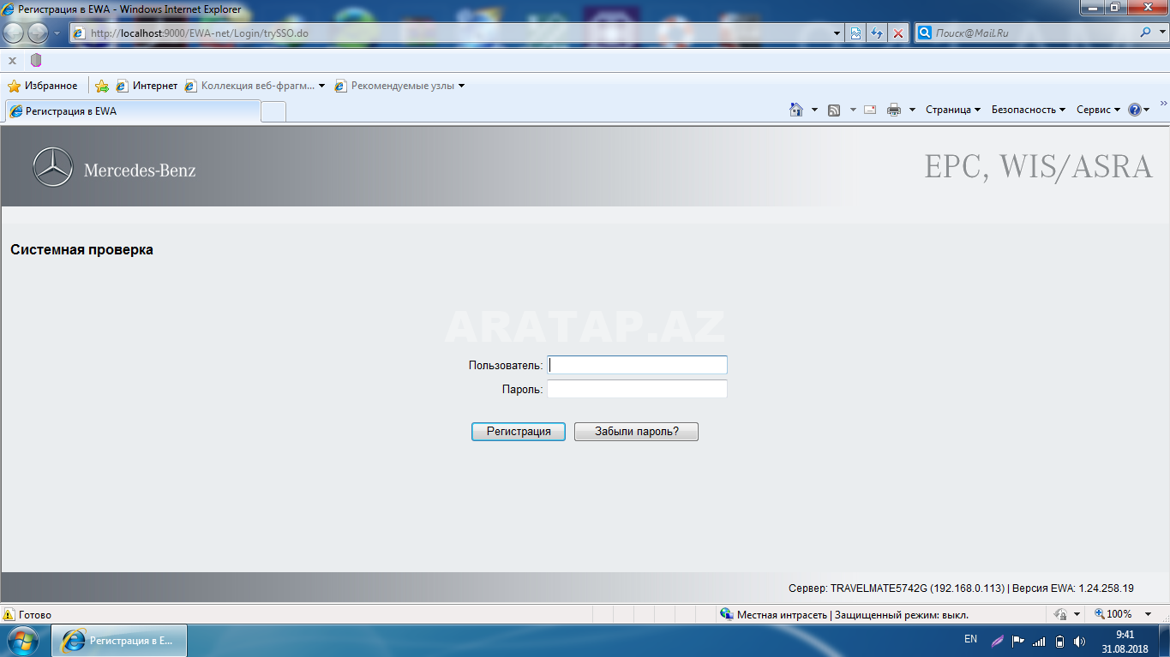This screenshot has height=657, width=1170.
Task: Click the Print icon
Action: pyautogui.click(x=894, y=110)
